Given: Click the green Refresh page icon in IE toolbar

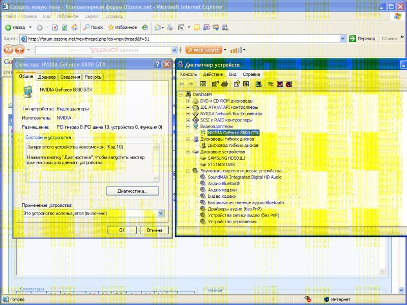Looking at the screenshot, I should click(x=65, y=27).
